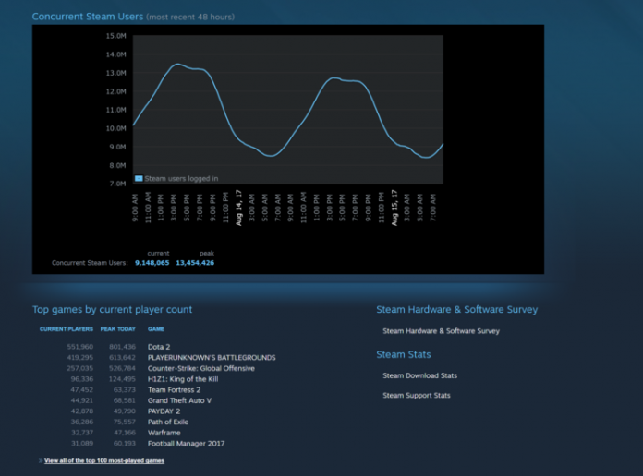
Task: Click the 7.0M y-axis label
Action: [117, 184]
